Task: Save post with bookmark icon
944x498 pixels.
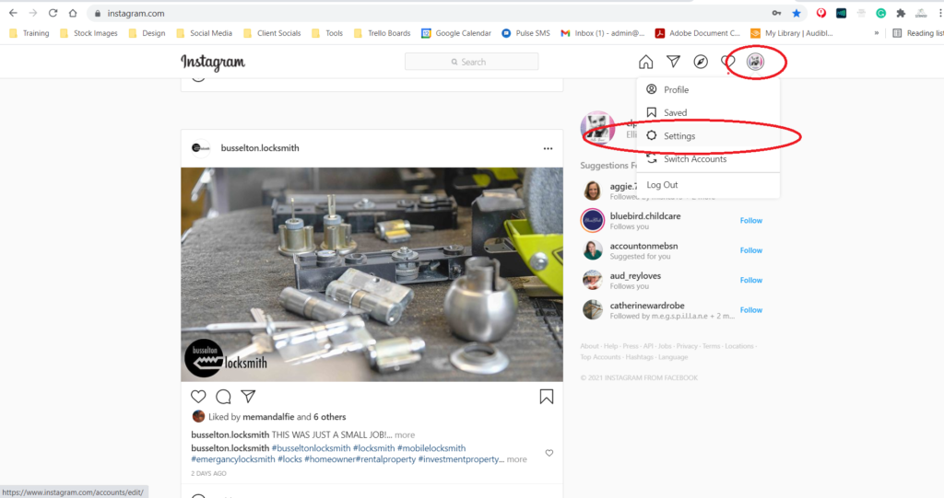Action: point(546,397)
